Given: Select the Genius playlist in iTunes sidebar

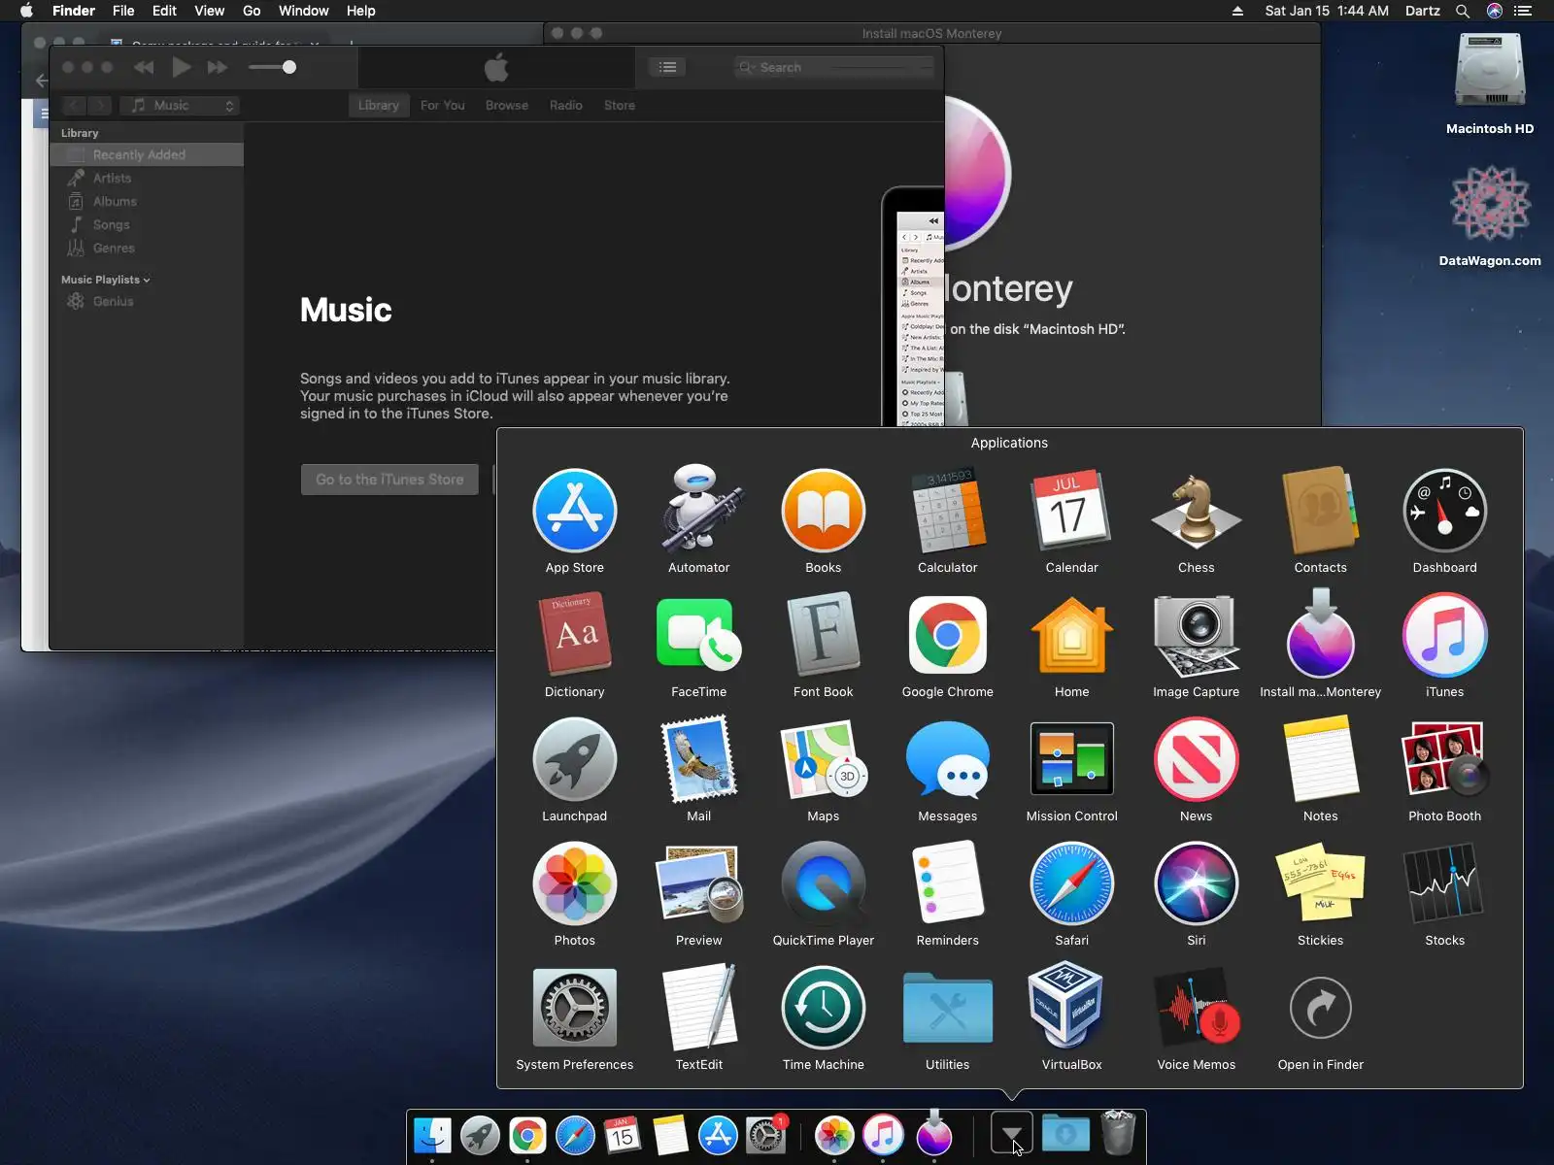Looking at the screenshot, I should tap(147, 301).
